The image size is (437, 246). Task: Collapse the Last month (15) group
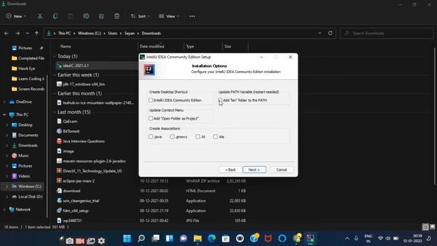tap(55, 112)
